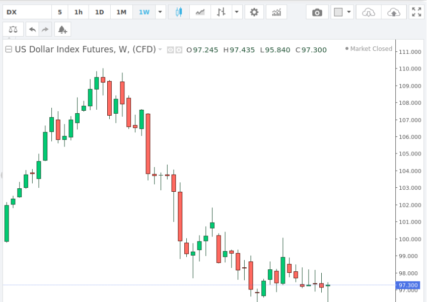Viewport: 427px width, 302px height.
Task: Collapse the US Dollar Index Futures legend
Action: tap(9, 49)
